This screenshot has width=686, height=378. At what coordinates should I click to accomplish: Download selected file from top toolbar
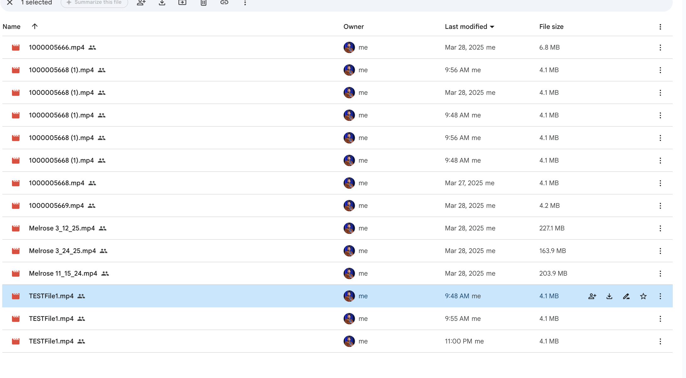(x=162, y=3)
